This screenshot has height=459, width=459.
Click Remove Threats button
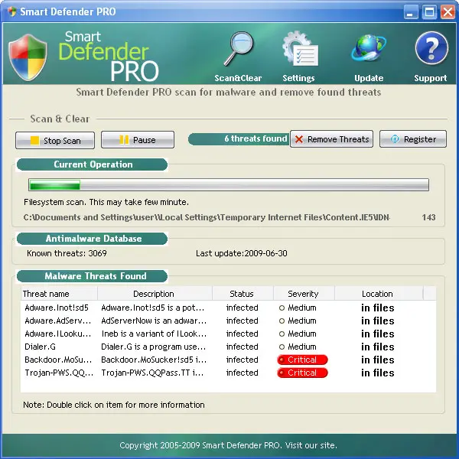coord(332,139)
